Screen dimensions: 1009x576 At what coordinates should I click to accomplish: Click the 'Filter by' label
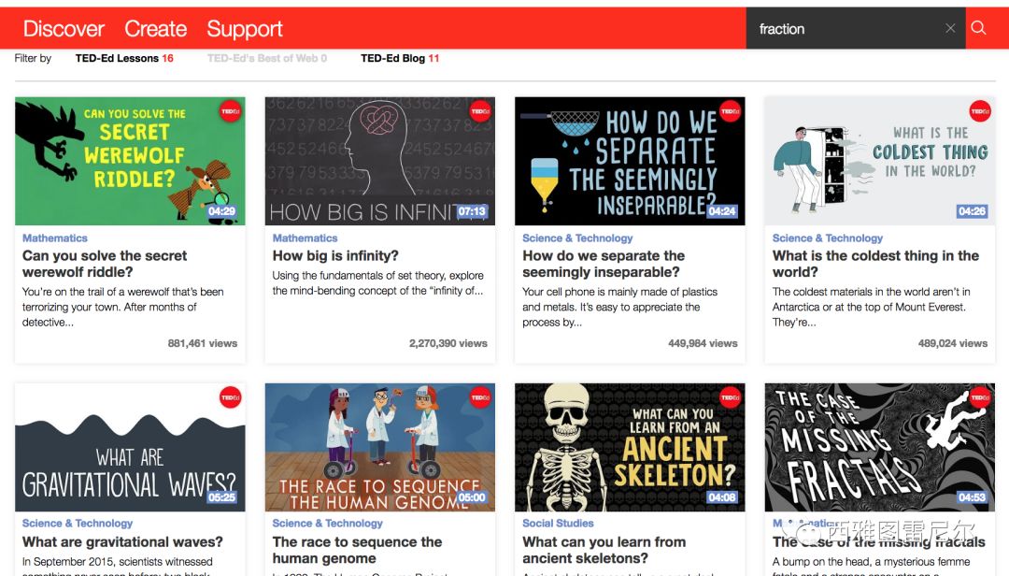(x=33, y=58)
